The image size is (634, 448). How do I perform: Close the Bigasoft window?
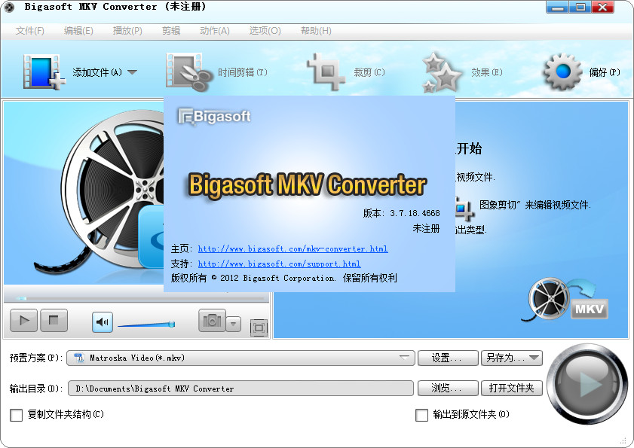603,7
